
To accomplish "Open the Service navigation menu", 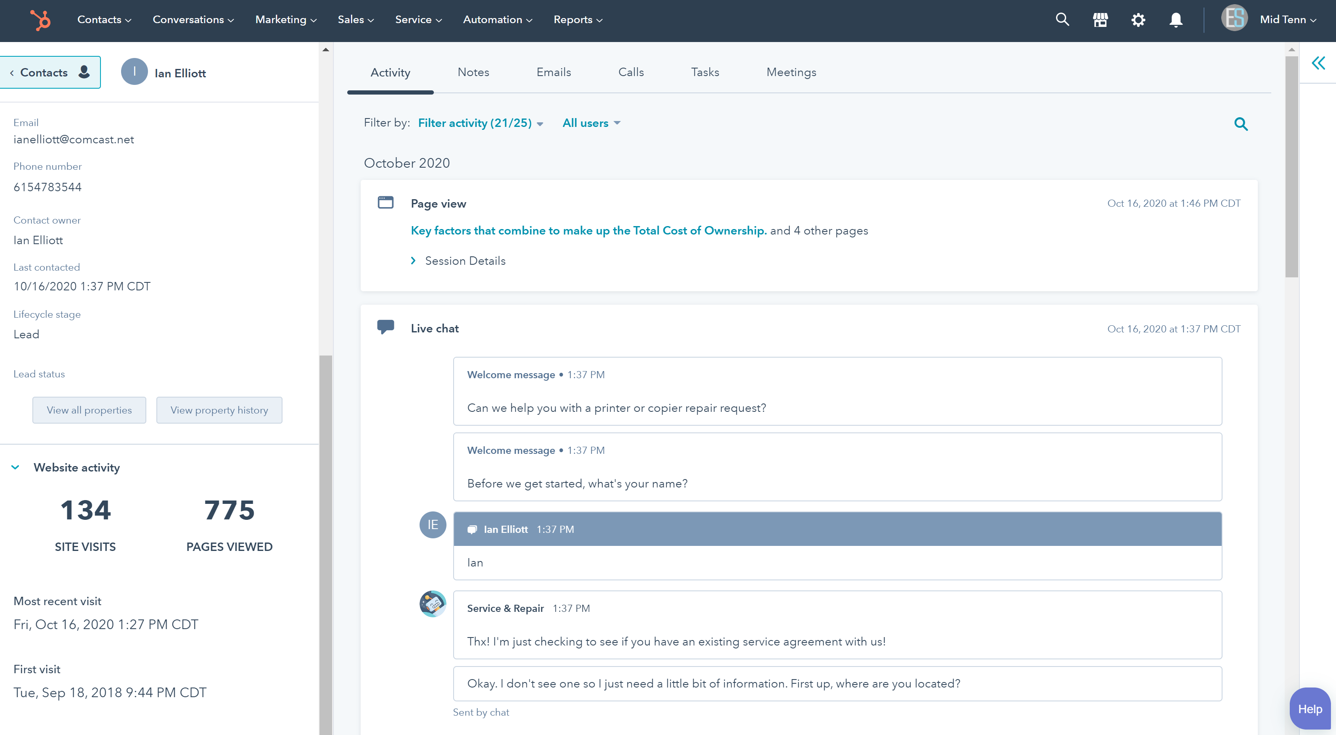I will click(418, 20).
